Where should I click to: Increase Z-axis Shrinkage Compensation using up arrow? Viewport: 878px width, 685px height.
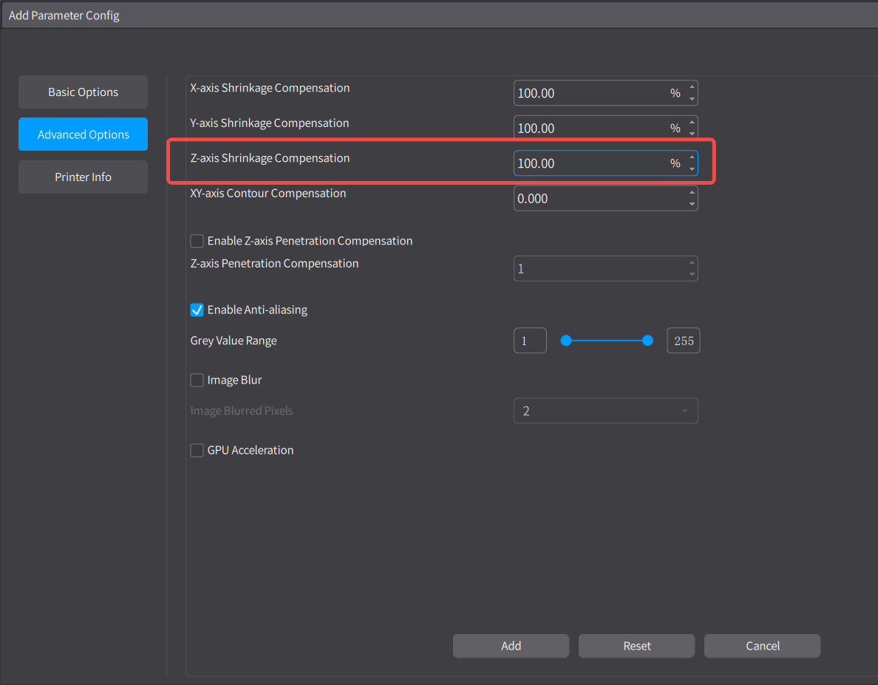(692, 157)
